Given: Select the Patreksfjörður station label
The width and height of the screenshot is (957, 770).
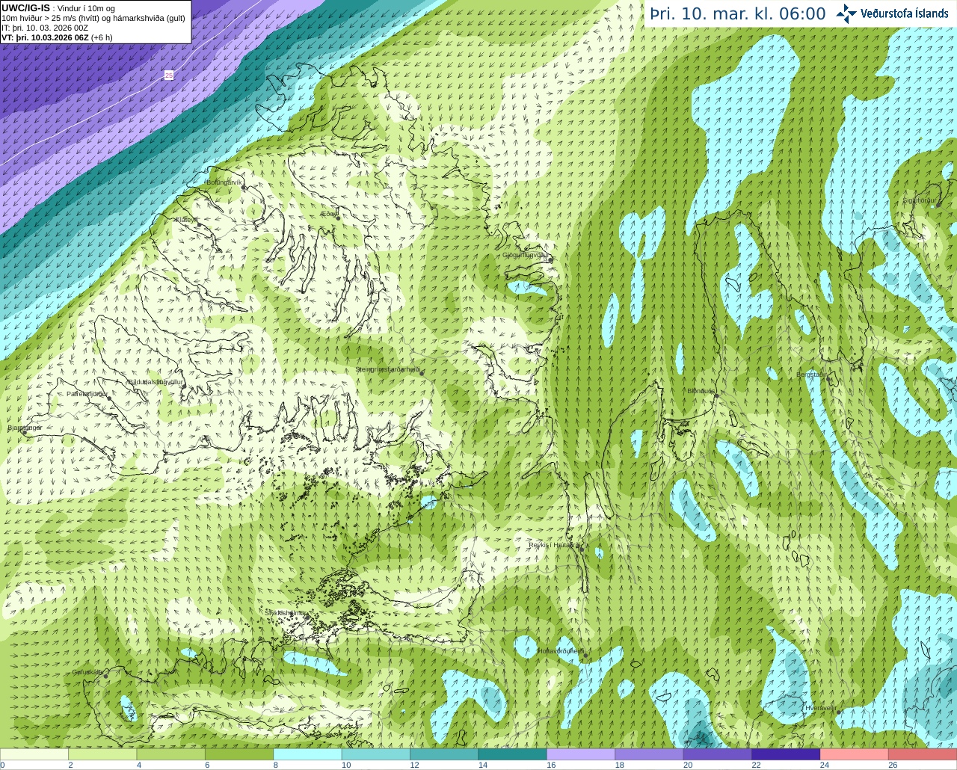Looking at the screenshot, I should click(87, 394).
